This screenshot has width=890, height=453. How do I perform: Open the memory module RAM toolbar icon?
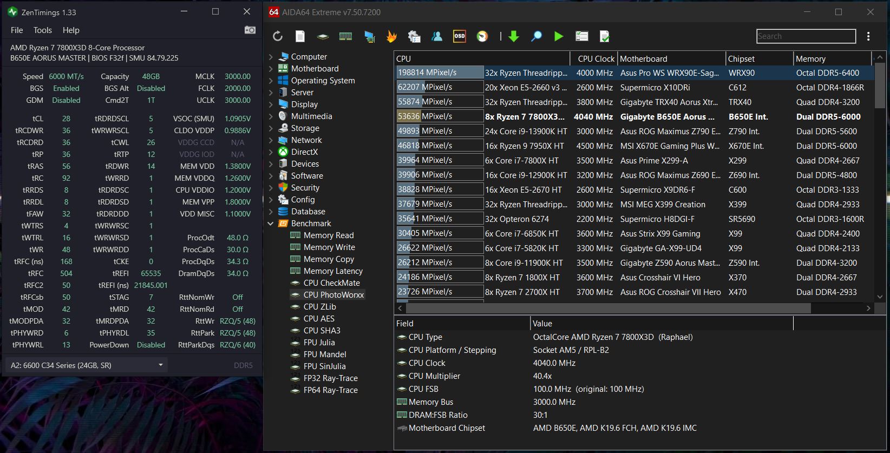pos(345,36)
